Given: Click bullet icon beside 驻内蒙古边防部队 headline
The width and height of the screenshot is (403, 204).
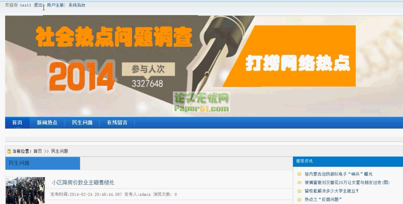Looking at the screenshot, I should (299, 174).
